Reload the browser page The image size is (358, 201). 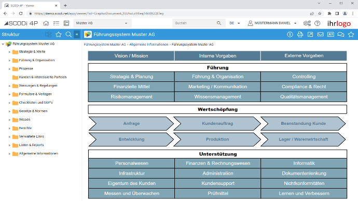pyautogui.click(x=21, y=13)
